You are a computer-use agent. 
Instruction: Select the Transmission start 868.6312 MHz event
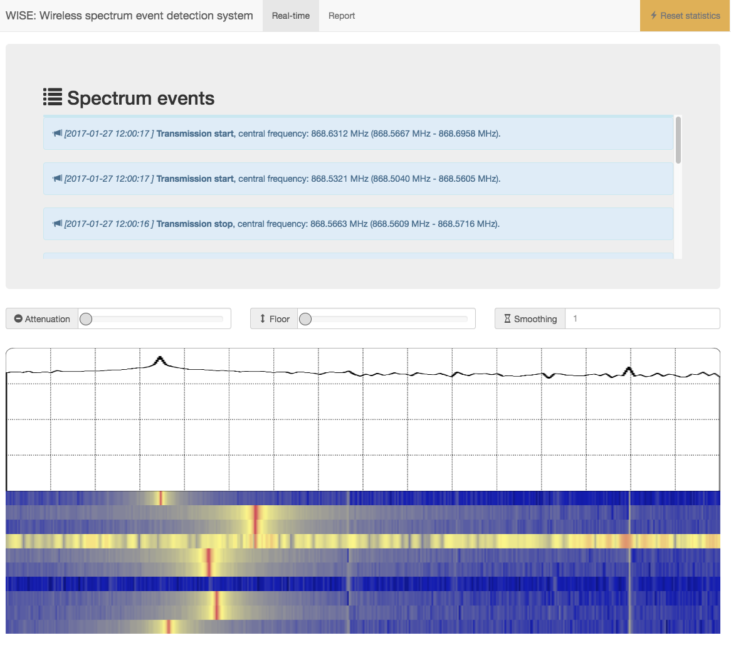(357, 134)
